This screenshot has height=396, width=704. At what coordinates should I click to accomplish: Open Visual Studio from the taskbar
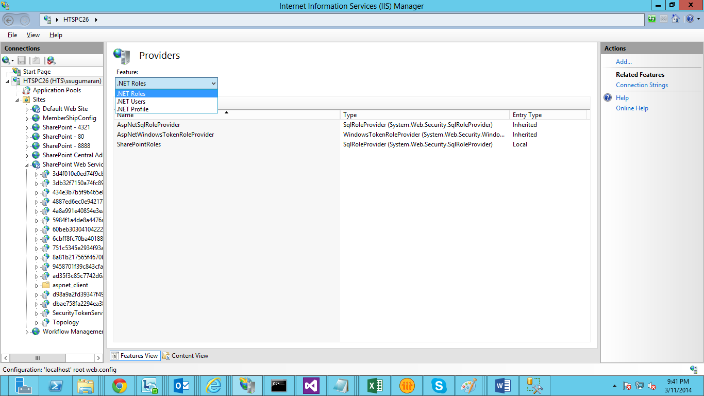pos(311,386)
